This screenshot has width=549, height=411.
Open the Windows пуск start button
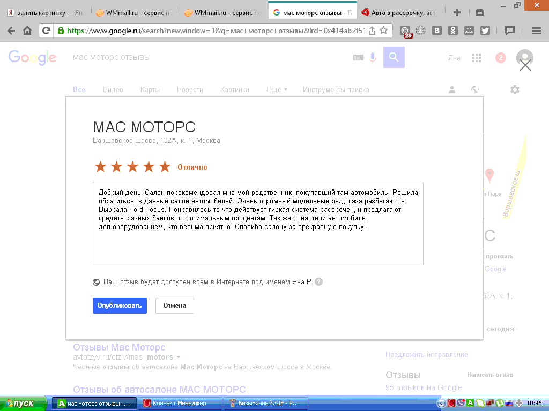23,404
